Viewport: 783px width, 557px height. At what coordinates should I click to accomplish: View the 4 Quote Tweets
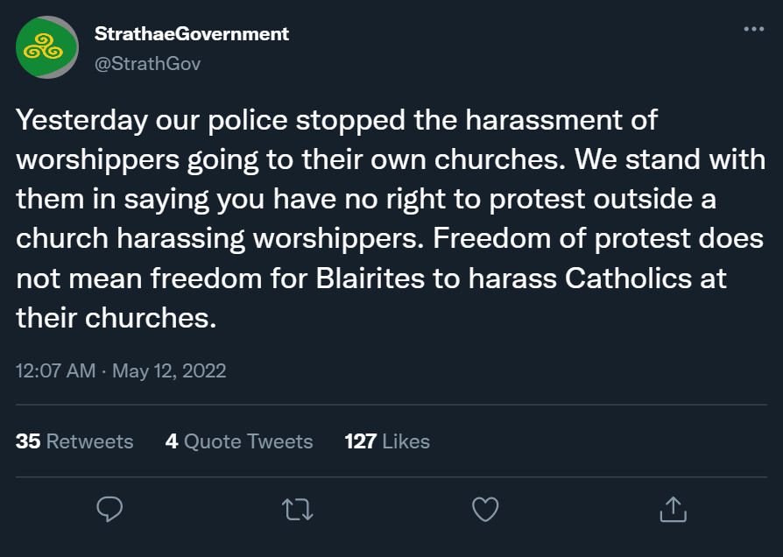tap(239, 441)
